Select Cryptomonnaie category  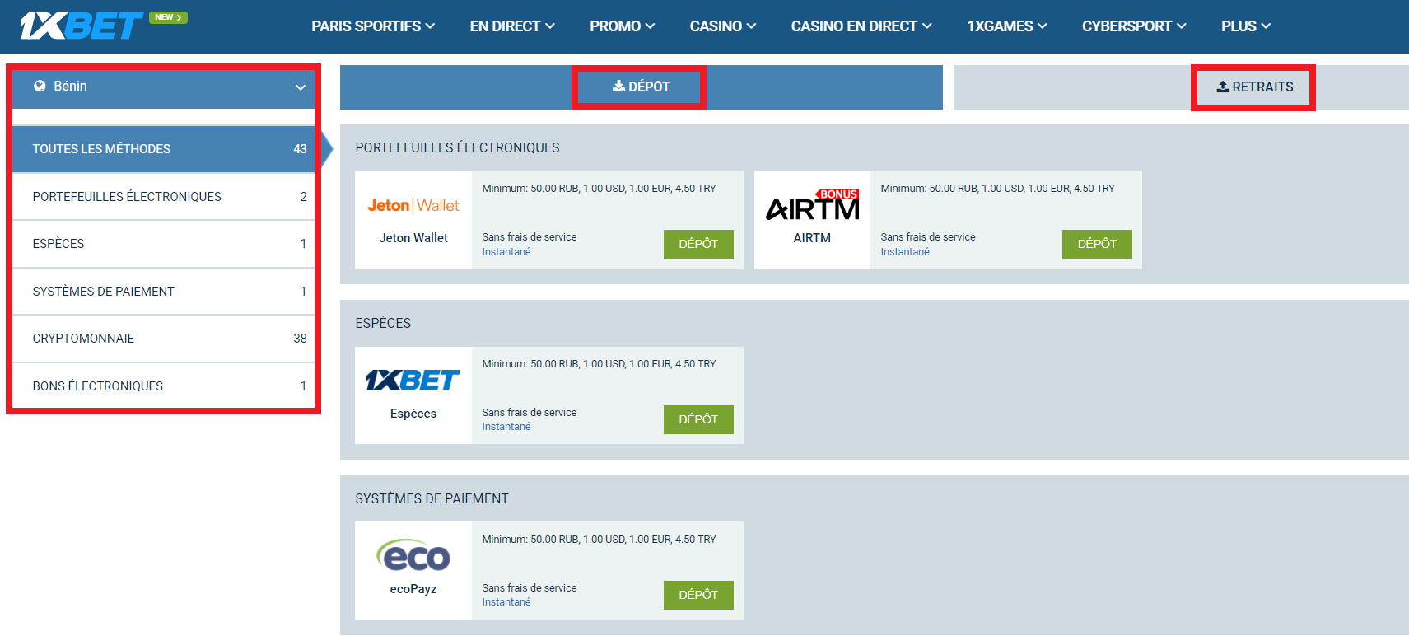[x=163, y=339]
